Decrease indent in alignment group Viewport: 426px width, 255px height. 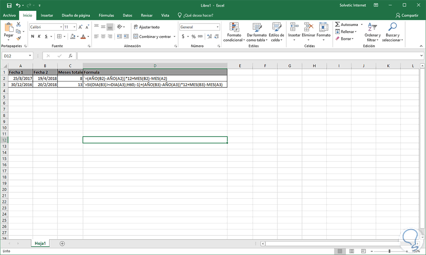(x=120, y=36)
